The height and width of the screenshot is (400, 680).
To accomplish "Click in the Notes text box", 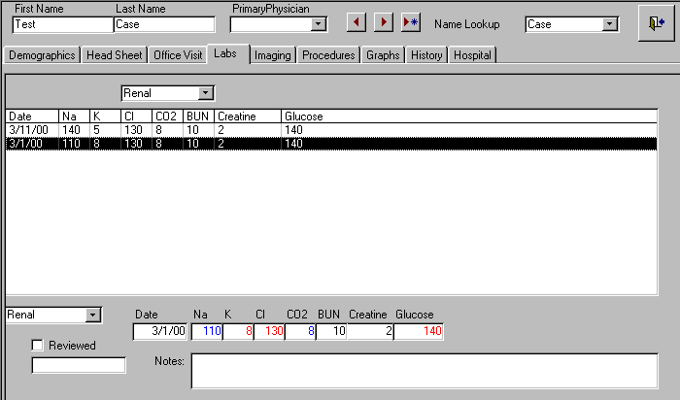I will [424, 370].
